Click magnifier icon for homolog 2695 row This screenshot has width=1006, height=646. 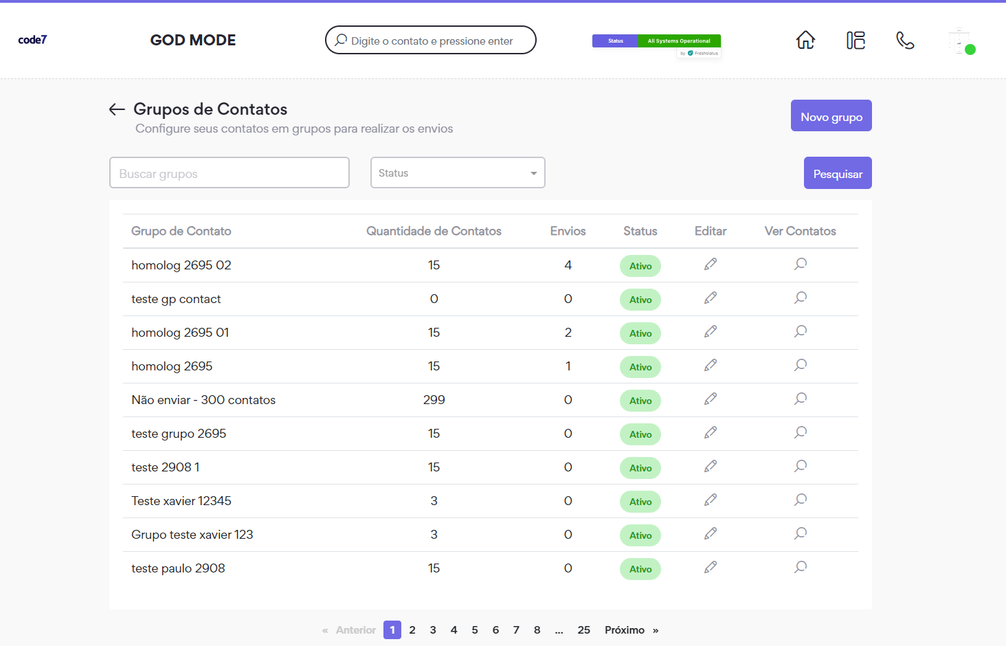pos(801,366)
